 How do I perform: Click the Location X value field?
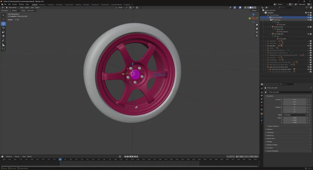click(x=294, y=99)
